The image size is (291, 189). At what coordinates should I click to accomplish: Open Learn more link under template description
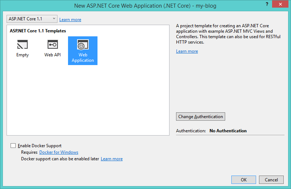tap(187, 51)
